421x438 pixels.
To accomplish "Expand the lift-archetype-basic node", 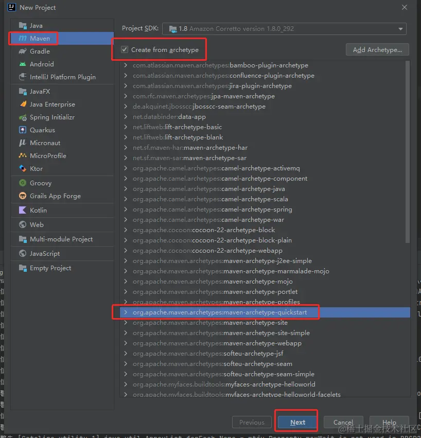I will click(x=126, y=127).
